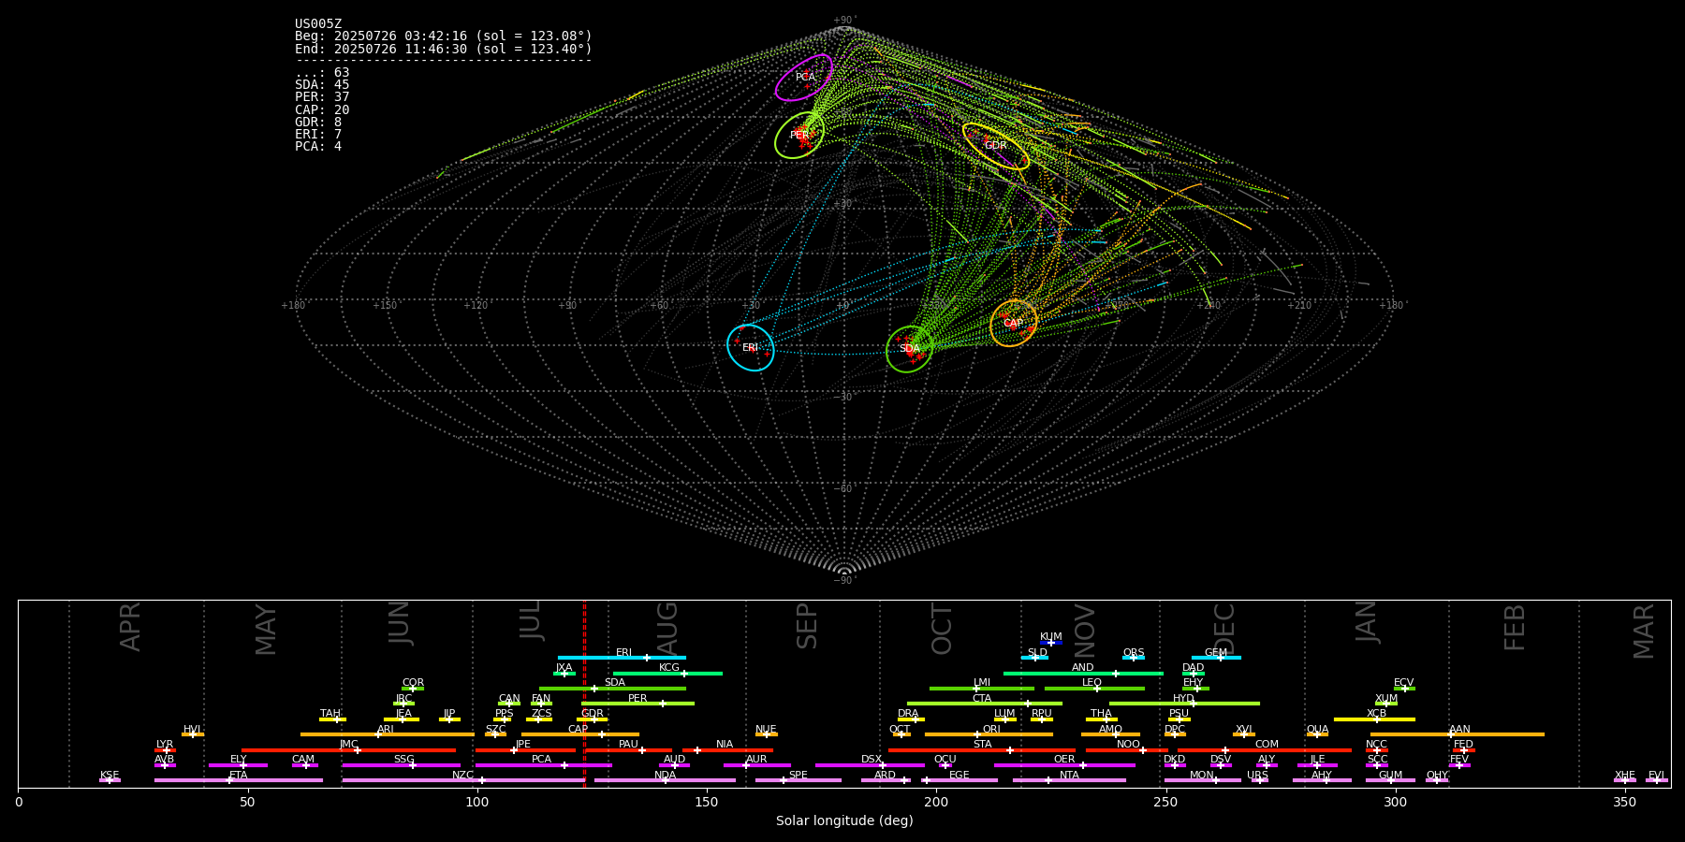Click the XHE shower label in timeline
Viewport: 1685px width, 842px height.
tap(1624, 775)
